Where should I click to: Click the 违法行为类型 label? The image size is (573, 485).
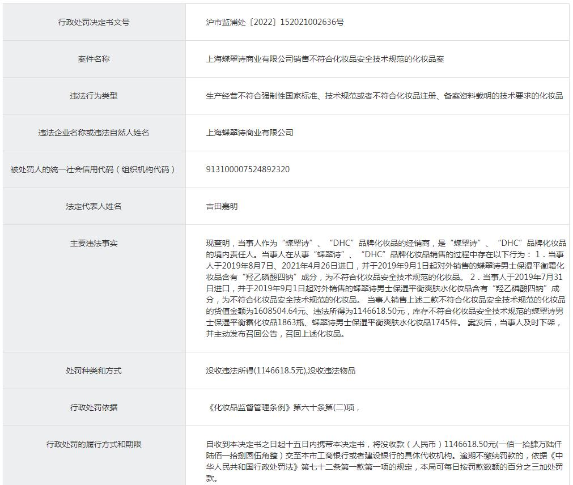click(94, 96)
